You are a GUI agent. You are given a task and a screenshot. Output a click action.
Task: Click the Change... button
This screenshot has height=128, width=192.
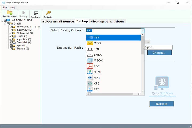point(159,53)
